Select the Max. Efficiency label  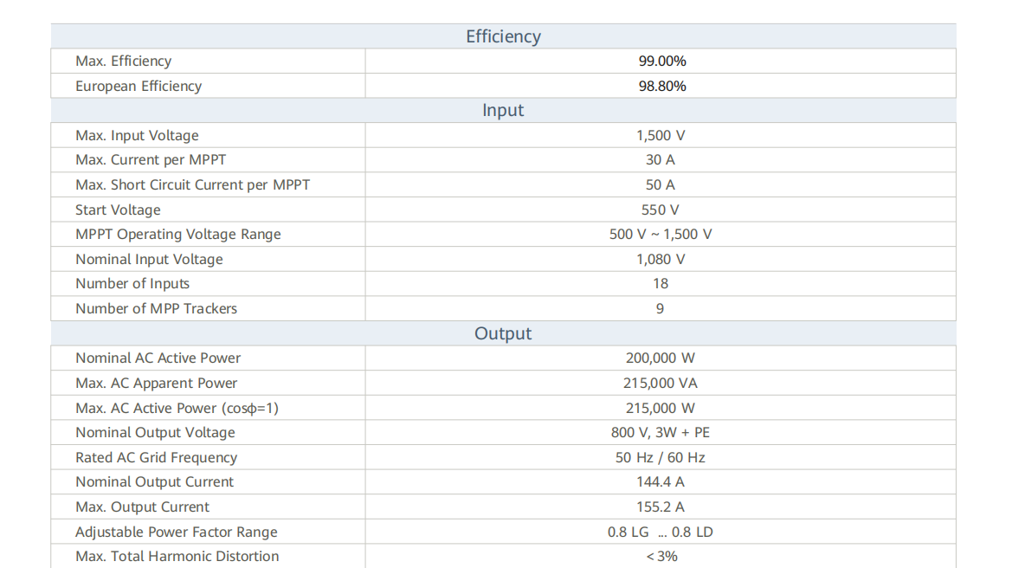[124, 61]
